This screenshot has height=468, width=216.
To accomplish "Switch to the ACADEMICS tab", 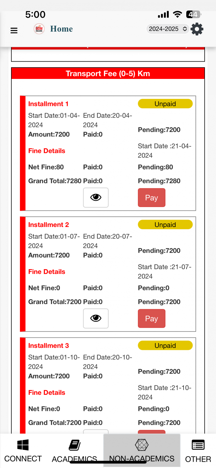I will [75, 459].
